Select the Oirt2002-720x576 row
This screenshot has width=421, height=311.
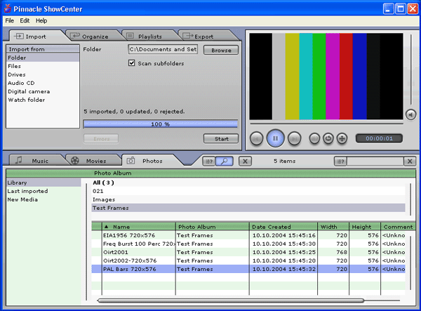tap(248, 260)
